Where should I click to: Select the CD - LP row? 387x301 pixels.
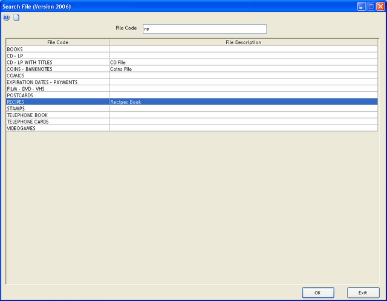pos(192,56)
